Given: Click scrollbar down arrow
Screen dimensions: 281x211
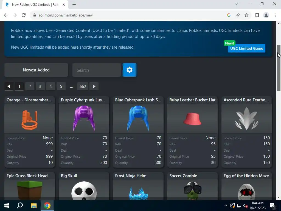Looking at the screenshot, I should point(279,198).
